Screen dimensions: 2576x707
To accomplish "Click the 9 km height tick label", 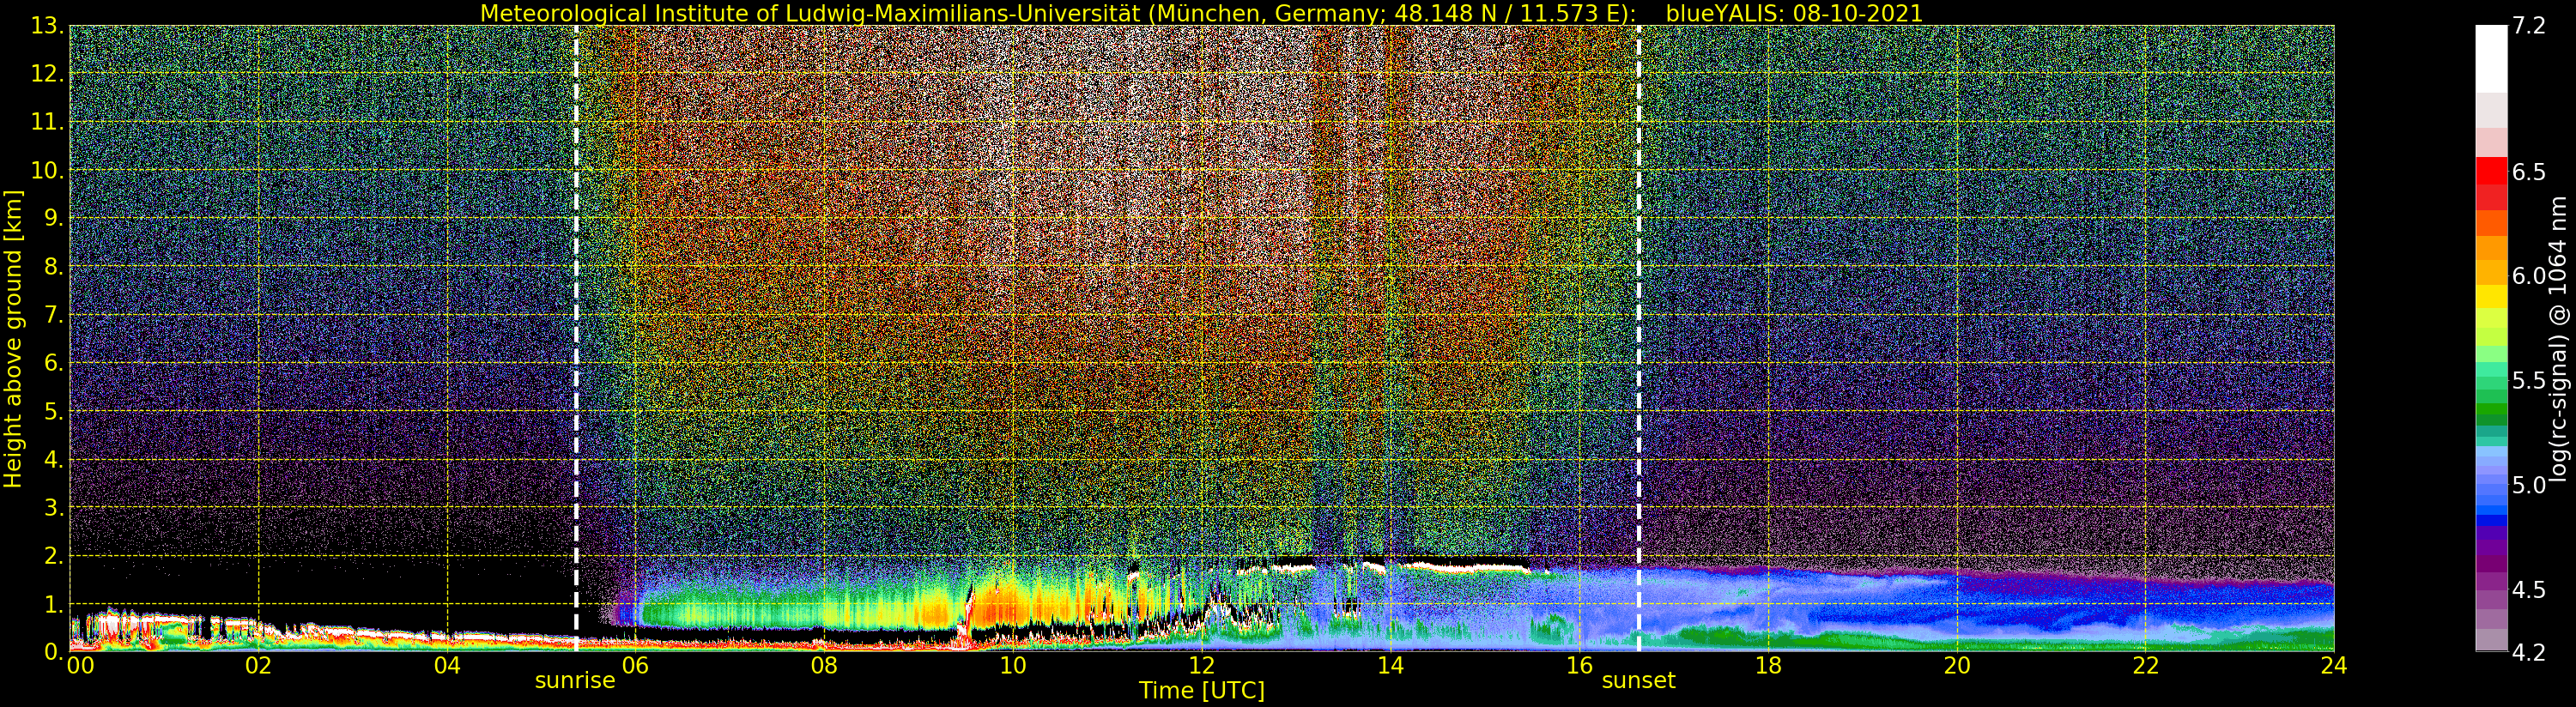I will tap(54, 218).
